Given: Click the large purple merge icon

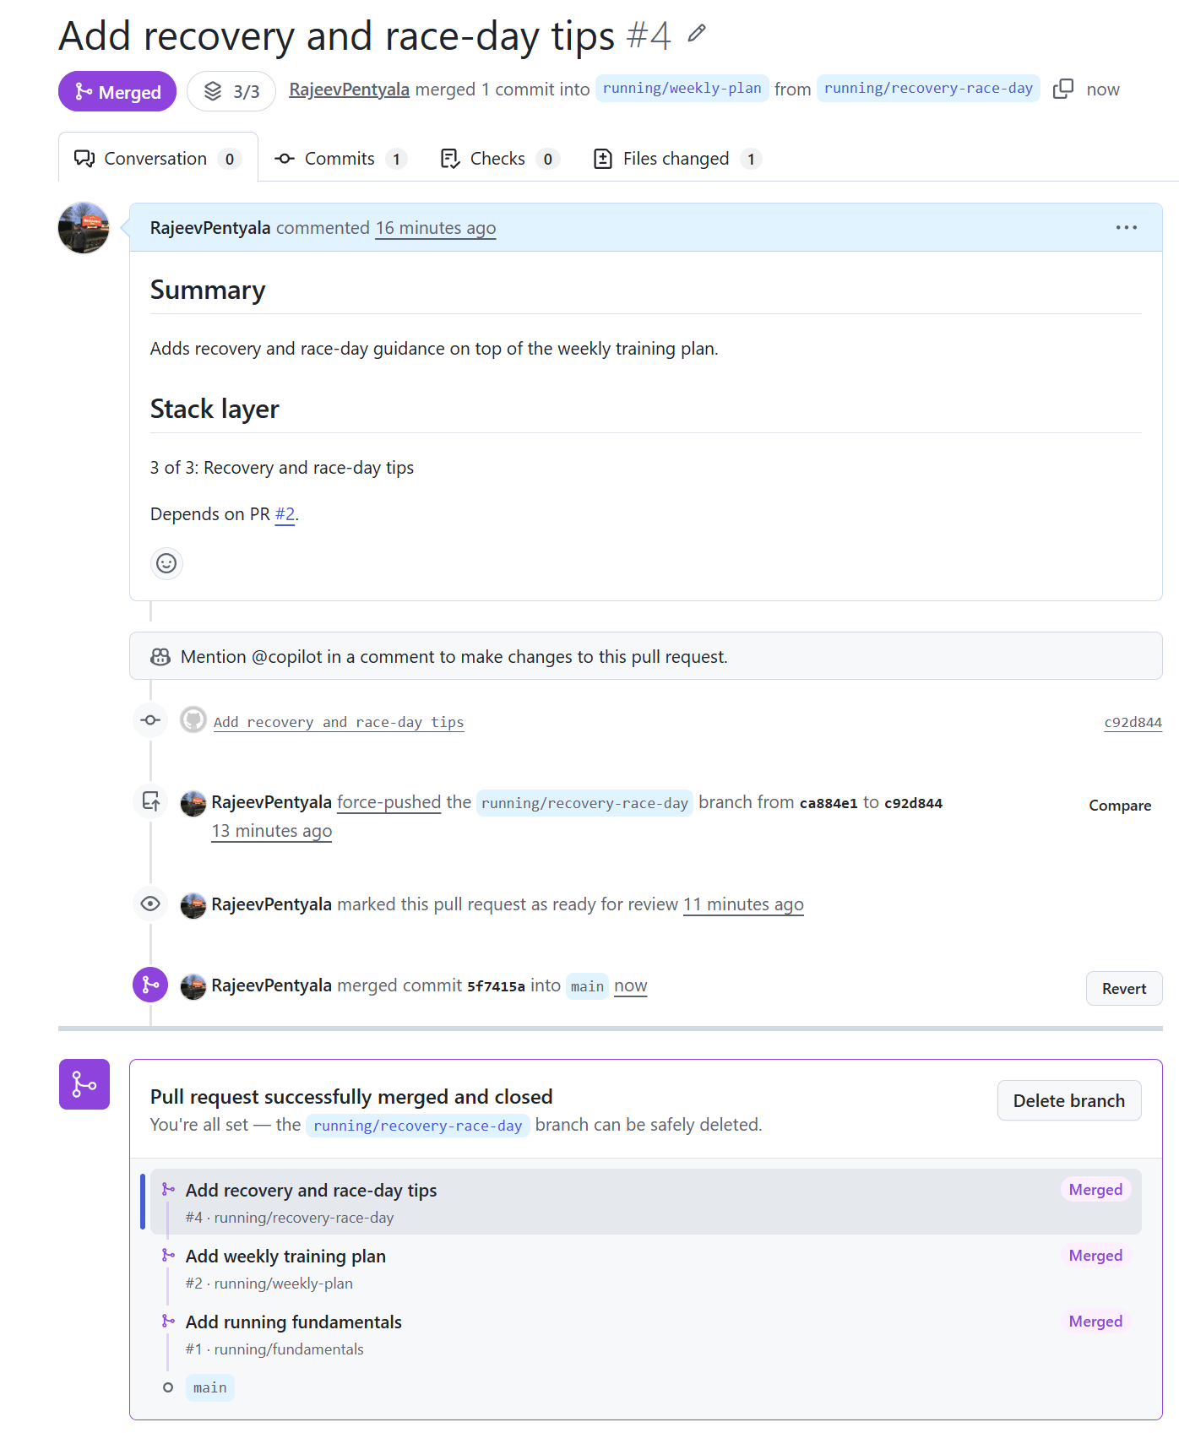Looking at the screenshot, I should [x=84, y=1084].
